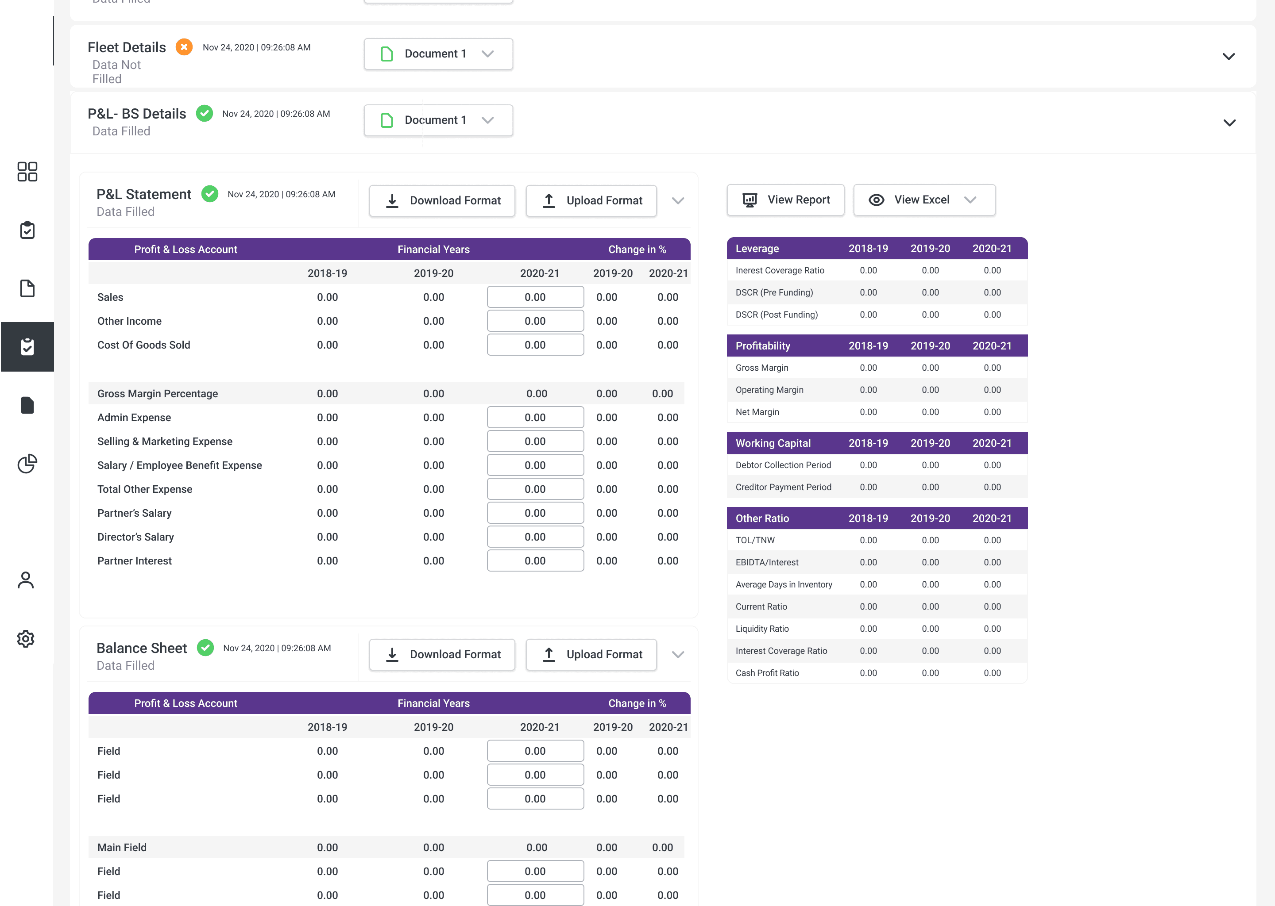Click the Selling & Marketing Expense 2020-21 input
The height and width of the screenshot is (906, 1275).
(x=535, y=441)
